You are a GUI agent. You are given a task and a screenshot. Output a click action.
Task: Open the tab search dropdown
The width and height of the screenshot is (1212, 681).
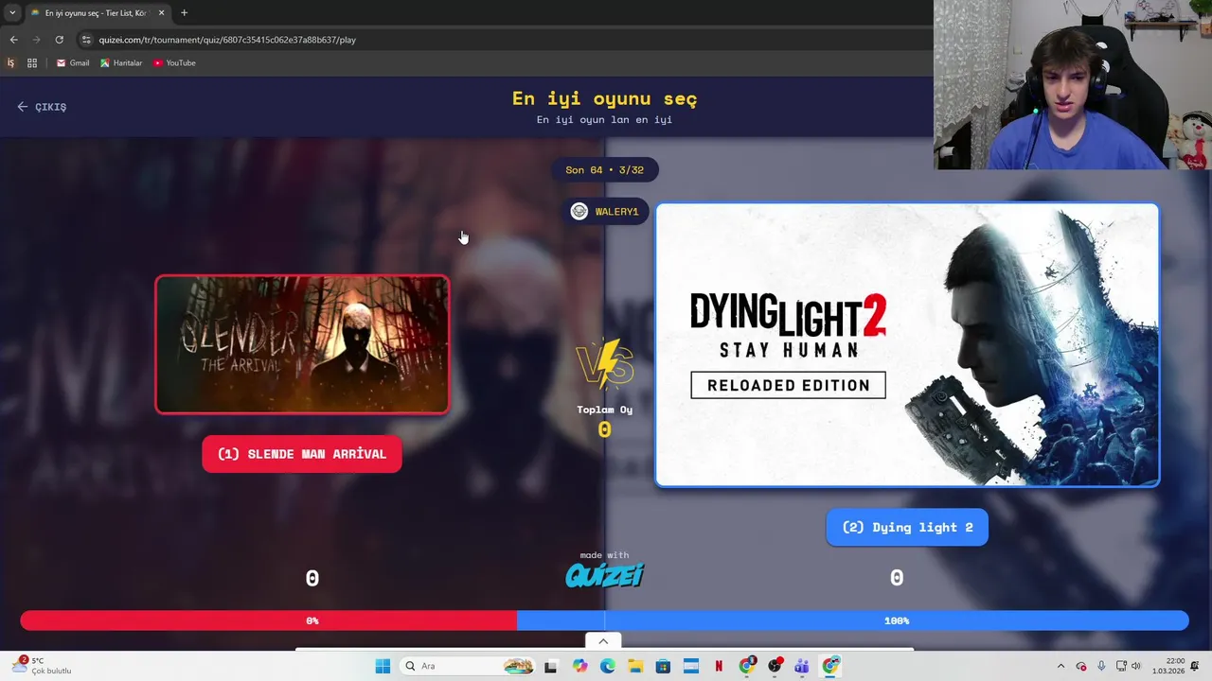click(x=12, y=13)
